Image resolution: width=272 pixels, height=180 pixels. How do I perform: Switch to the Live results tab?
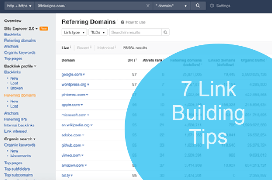65,48
